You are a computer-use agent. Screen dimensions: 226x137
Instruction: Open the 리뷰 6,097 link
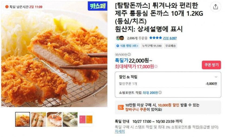170,38
